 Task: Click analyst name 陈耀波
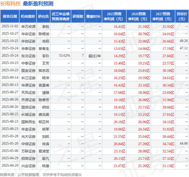click(44, 34)
